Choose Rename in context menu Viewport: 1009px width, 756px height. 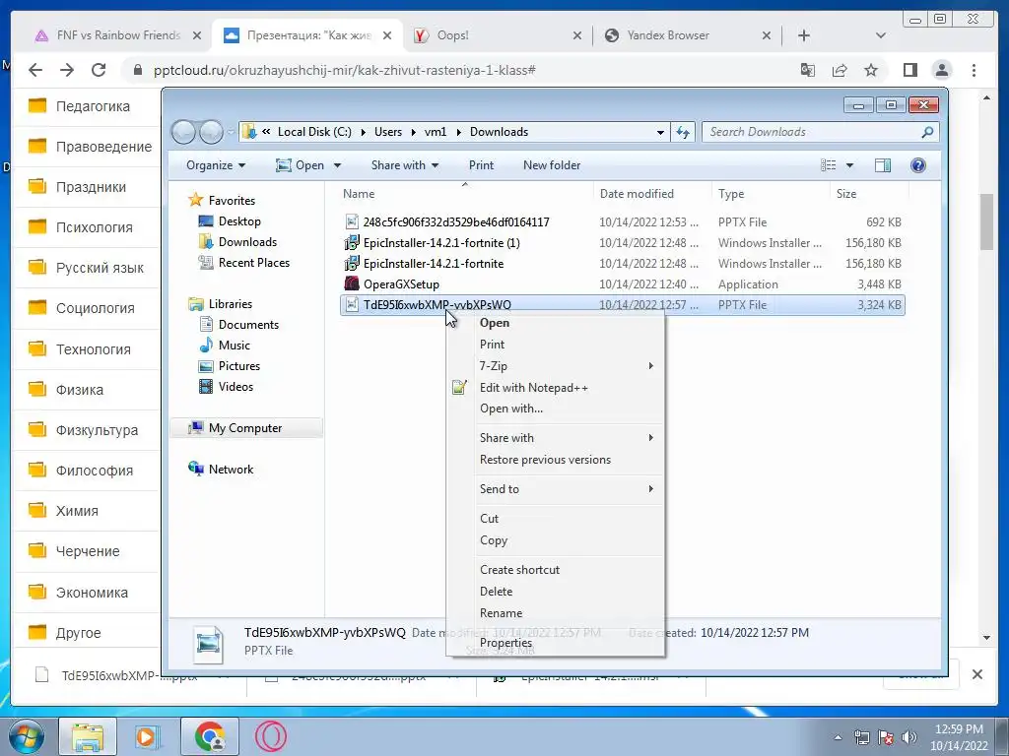(556, 613)
